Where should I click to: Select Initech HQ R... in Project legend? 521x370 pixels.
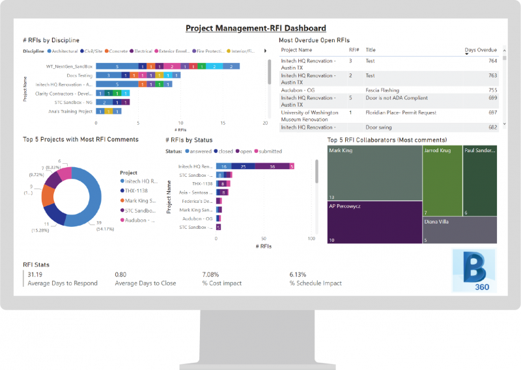click(139, 181)
